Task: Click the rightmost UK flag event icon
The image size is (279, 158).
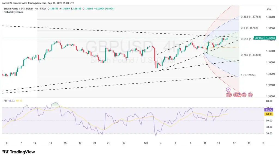Action: (x=250, y=95)
